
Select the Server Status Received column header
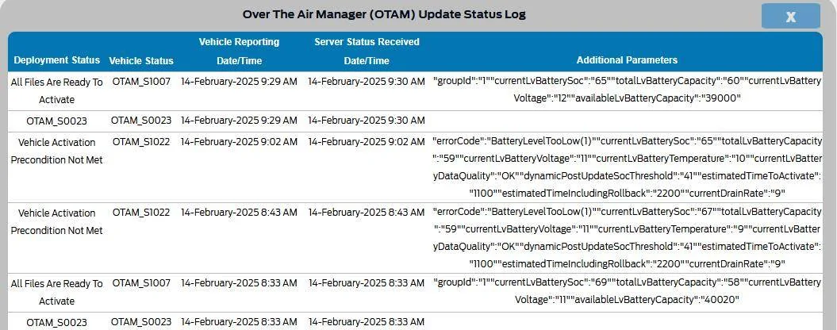[367, 52]
